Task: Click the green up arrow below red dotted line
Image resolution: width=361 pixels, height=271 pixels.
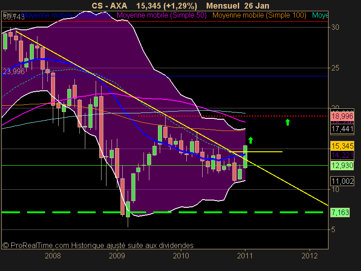Action: (x=287, y=122)
